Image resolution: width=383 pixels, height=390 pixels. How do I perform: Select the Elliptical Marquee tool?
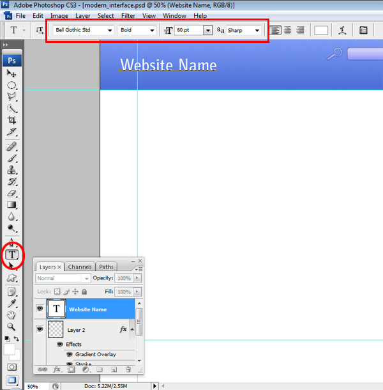pyautogui.click(x=11, y=85)
